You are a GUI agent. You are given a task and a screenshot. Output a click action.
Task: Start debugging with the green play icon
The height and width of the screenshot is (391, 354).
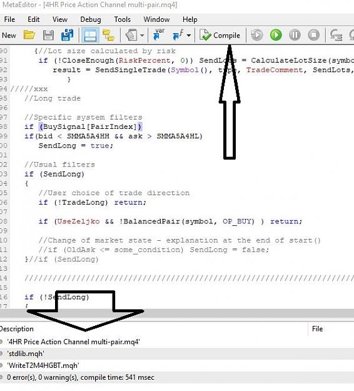(x=276, y=35)
